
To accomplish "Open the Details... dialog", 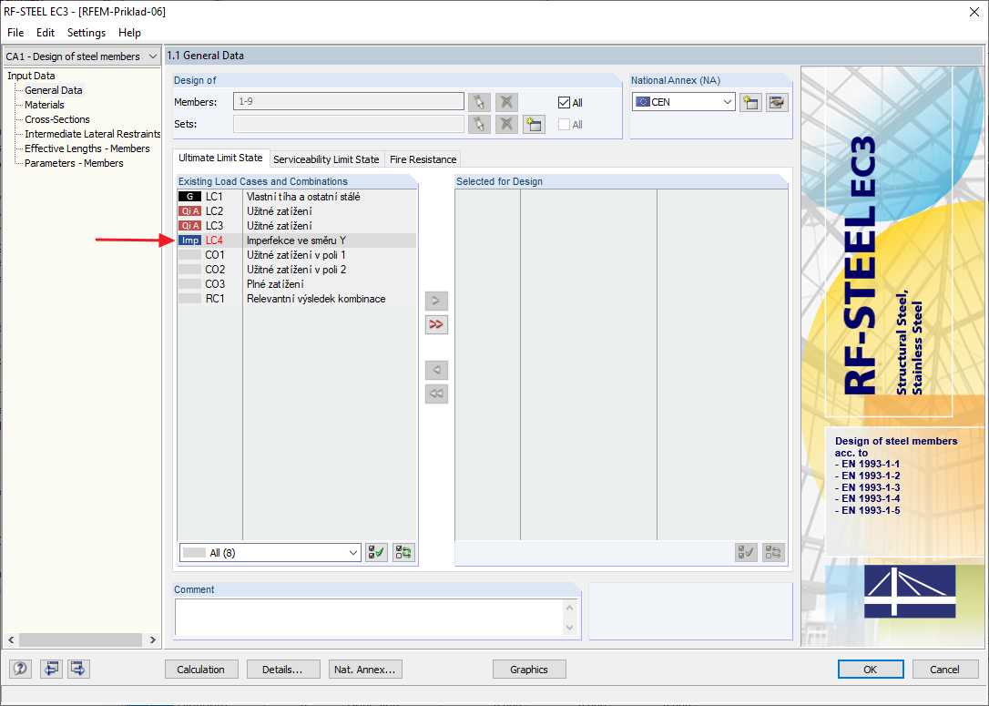I will tap(282, 670).
